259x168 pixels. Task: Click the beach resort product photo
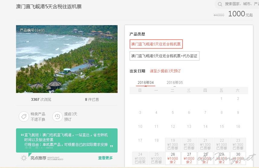click(67, 59)
